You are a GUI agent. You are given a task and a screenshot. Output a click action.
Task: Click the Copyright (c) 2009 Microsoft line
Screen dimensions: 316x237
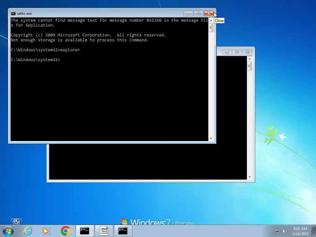(88, 35)
